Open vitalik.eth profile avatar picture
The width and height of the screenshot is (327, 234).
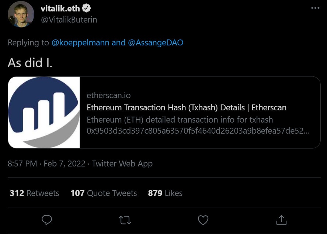coord(21,14)
